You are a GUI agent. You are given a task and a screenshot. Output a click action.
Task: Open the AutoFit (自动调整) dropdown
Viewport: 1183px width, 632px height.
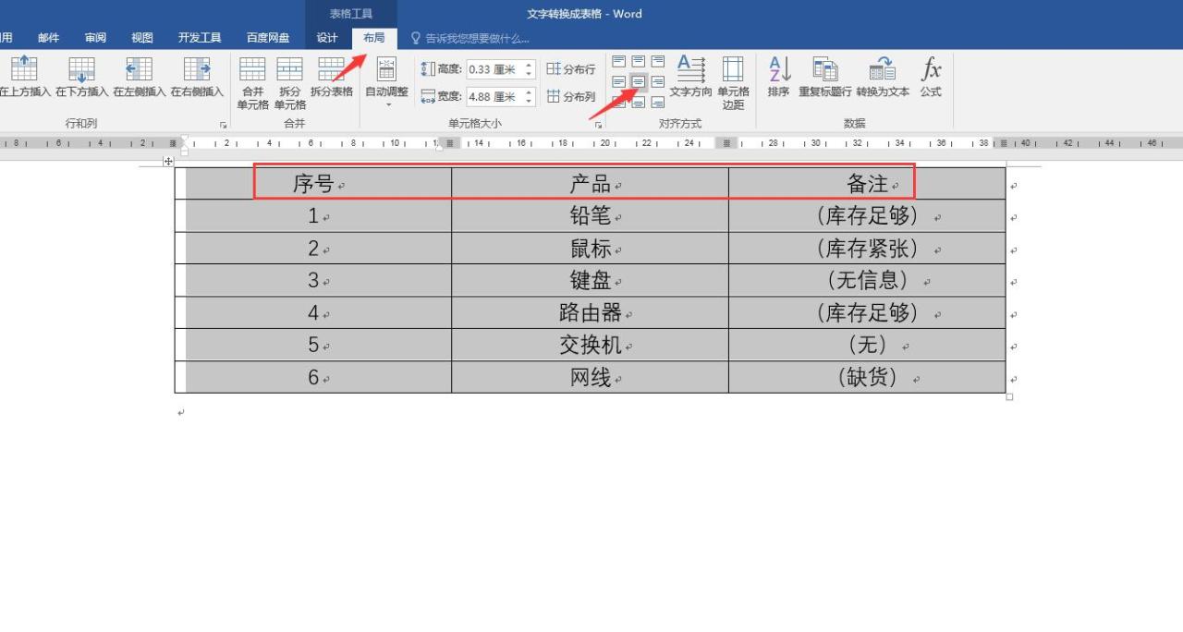(386, 82)
